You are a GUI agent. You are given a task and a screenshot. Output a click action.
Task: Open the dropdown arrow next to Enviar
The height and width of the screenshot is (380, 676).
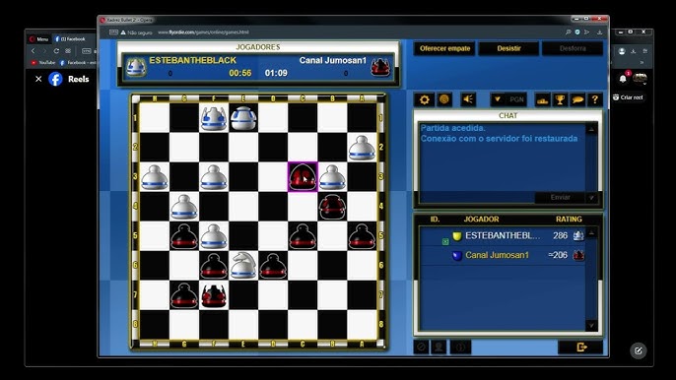591,197
